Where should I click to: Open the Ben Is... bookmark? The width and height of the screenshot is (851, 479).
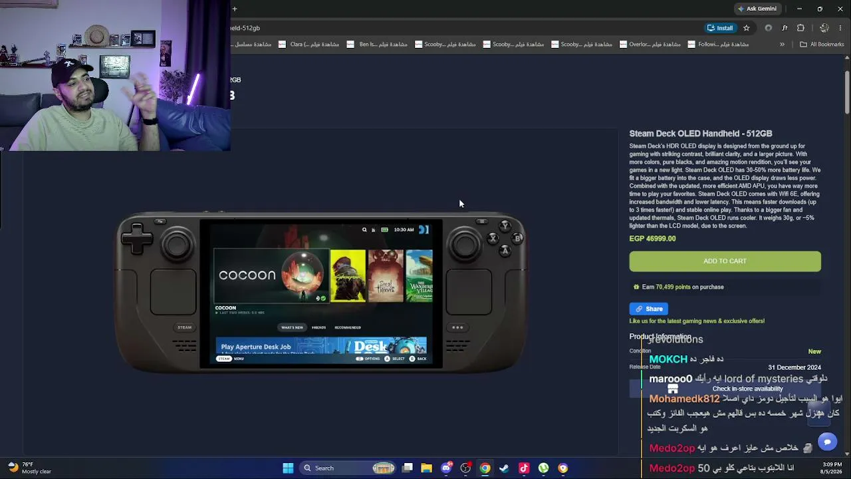click(x=377, y=45)
